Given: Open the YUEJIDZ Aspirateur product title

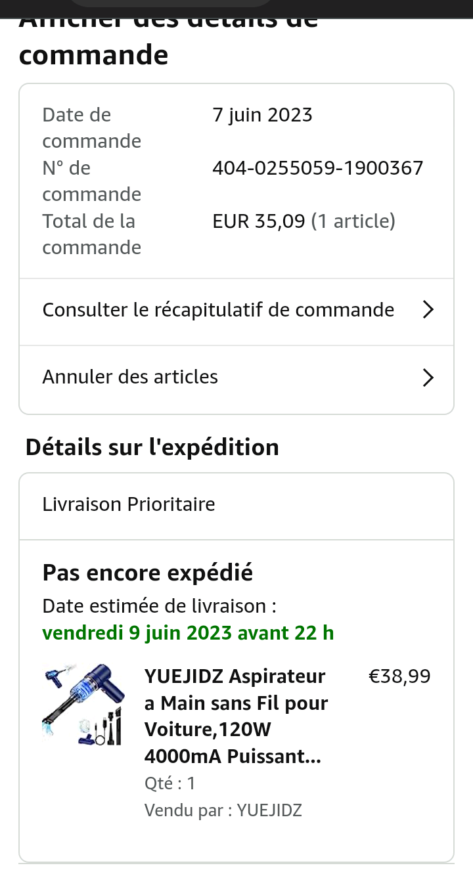Looking at the screenshot, I should click(x=236, y=716).
